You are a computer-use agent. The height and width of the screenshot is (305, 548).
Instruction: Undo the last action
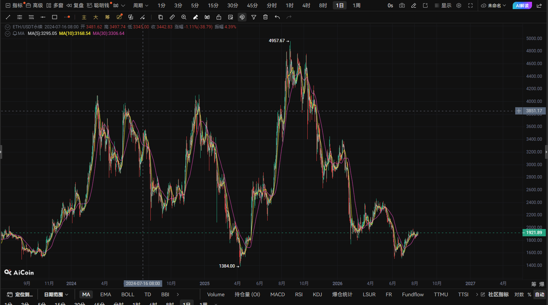click(x=277, y=17)
